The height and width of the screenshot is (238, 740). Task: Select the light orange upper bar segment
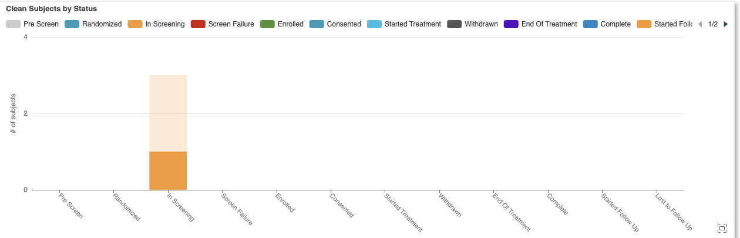coord(168,113)
